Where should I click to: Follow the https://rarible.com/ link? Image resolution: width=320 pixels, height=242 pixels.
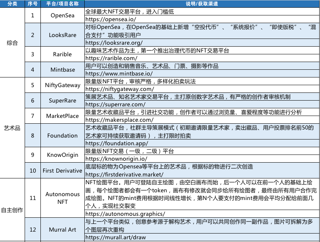pos(111,58)
